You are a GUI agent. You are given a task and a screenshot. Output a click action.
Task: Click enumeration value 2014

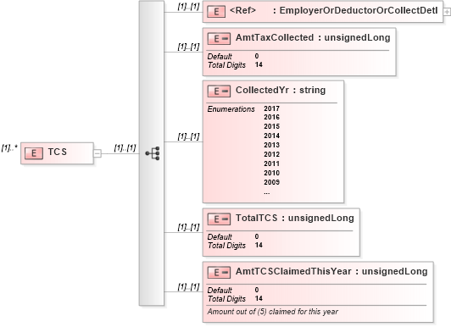tap(272, 136)
